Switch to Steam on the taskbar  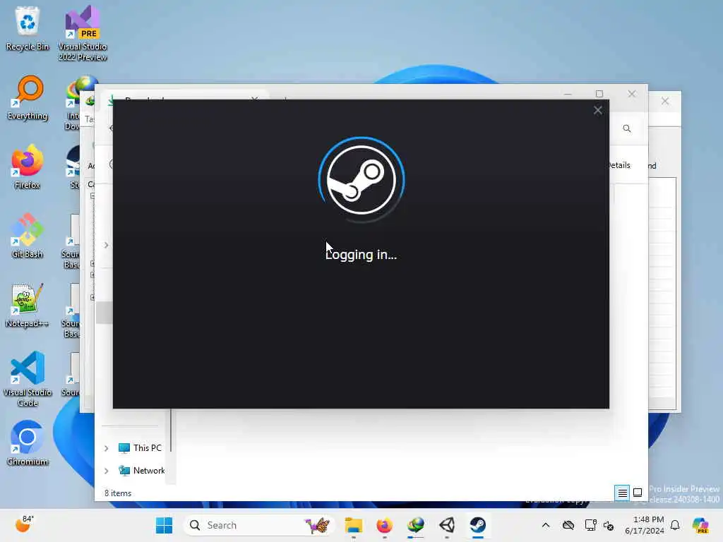click(478, 525)
